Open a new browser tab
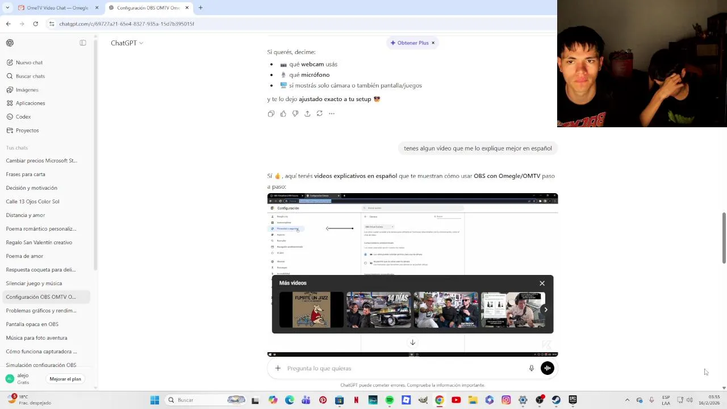 coord(200,8)
